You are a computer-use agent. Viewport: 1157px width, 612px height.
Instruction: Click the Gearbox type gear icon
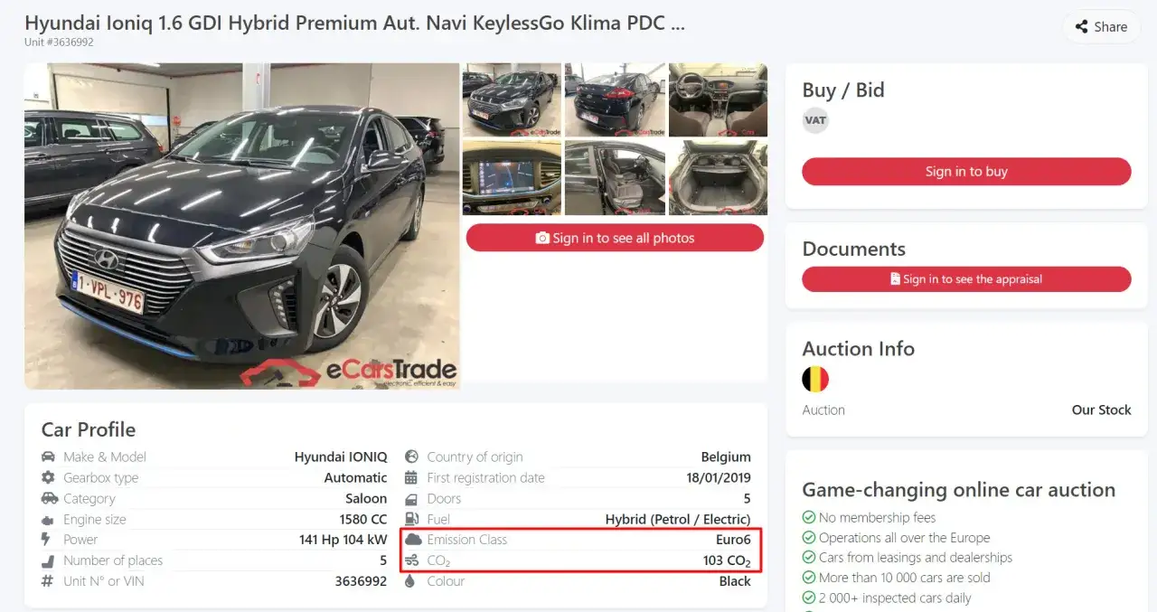tap(49, 477)
